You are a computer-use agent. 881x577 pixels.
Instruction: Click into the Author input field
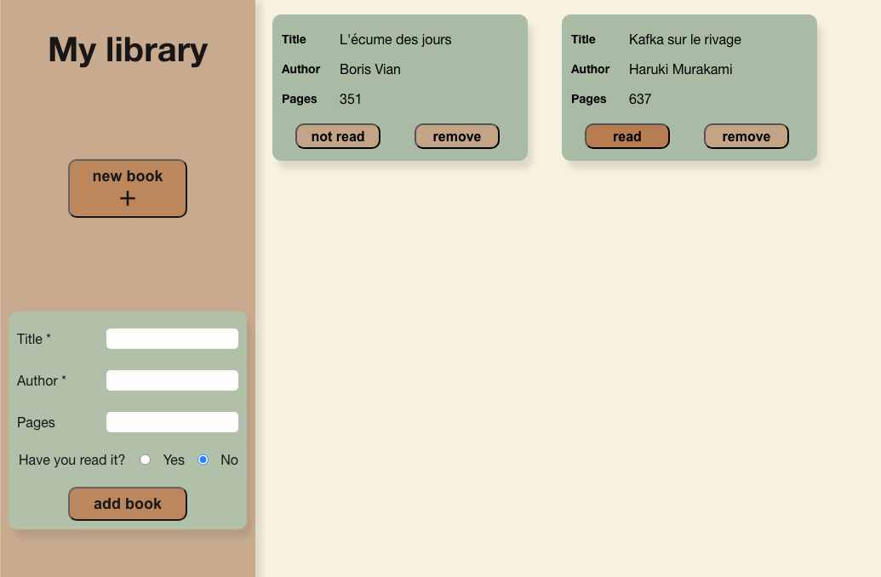point(172,380)
